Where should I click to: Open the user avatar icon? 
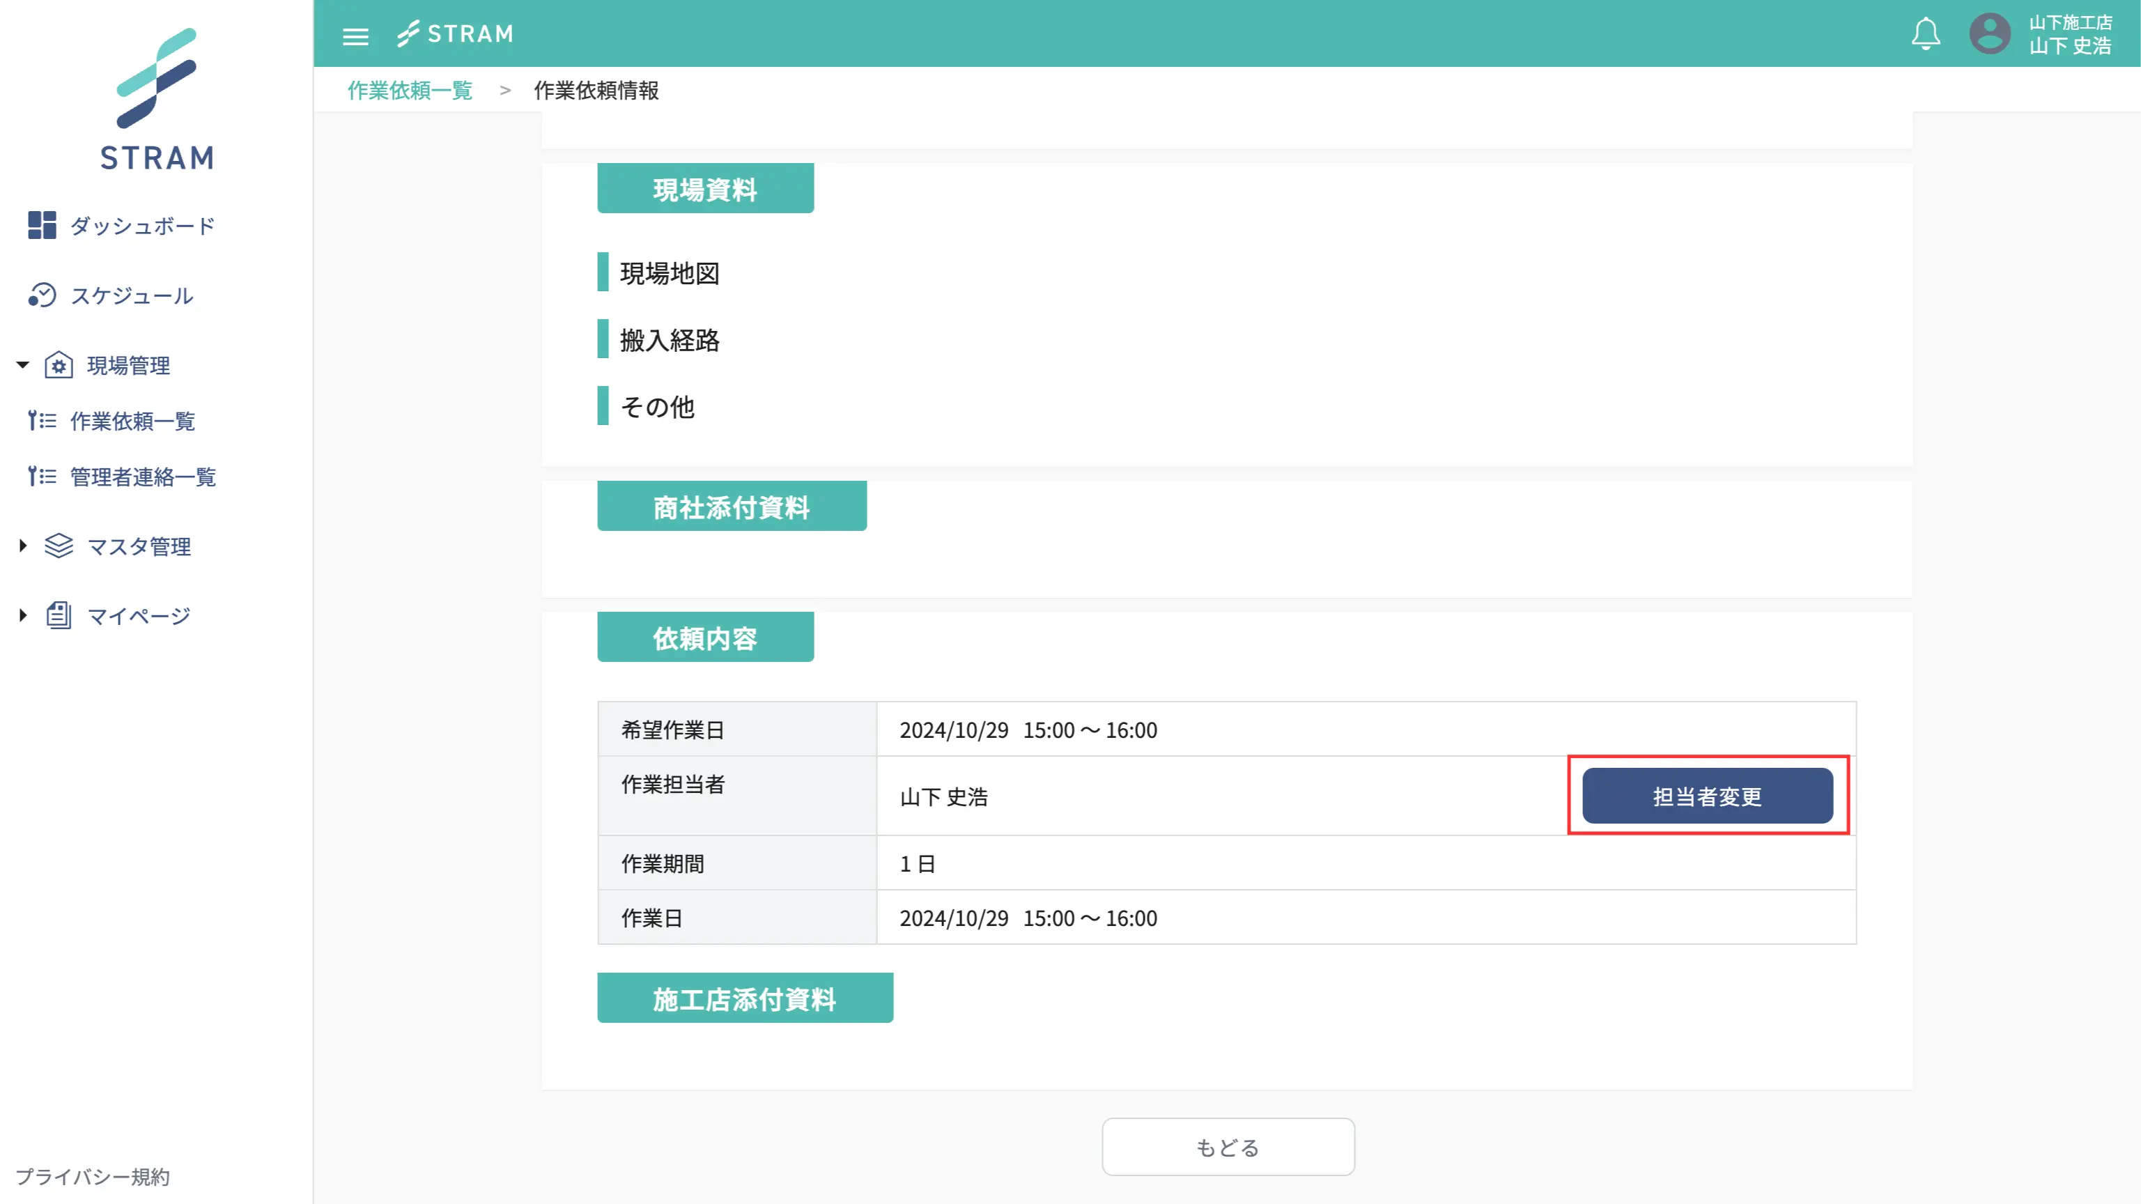1990,34
